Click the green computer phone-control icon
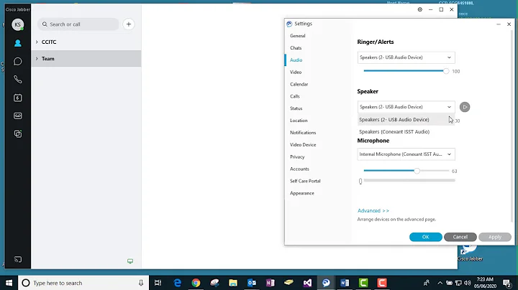The height and width of the screenshot is (290, 518). pyautogui.click(x=130, y=261)
